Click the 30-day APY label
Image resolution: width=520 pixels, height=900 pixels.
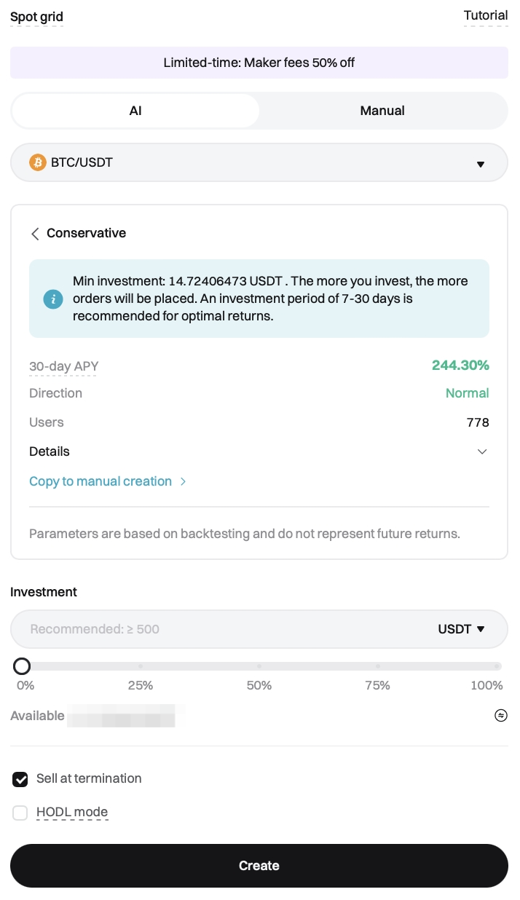click(x=63, y=366)
